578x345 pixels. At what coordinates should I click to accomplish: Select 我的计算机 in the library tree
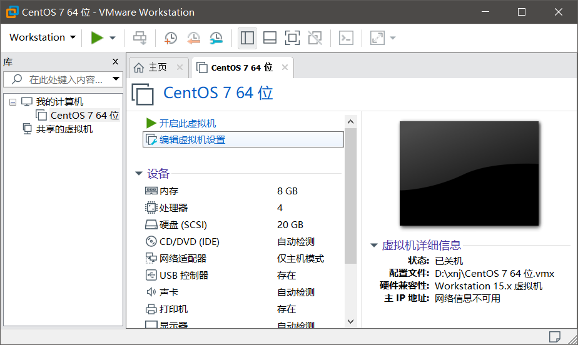pos(59,102)
